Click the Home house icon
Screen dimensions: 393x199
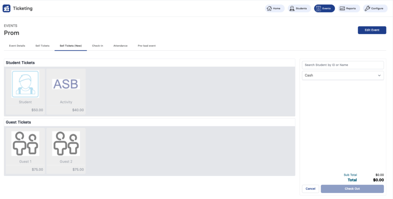point(269,8)
